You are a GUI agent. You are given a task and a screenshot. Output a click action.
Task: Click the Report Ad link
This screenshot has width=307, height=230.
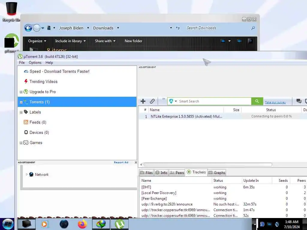[121, 162]
